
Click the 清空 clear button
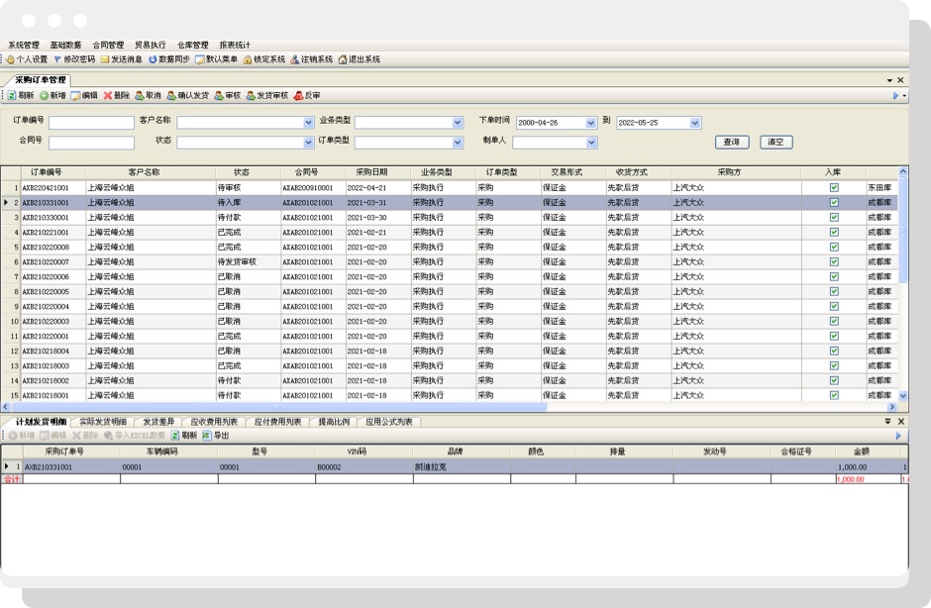[x=776, y=143]
